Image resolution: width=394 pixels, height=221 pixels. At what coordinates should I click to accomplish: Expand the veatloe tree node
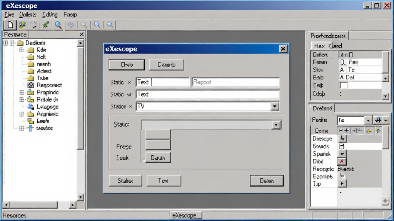(x=22, y=128)
